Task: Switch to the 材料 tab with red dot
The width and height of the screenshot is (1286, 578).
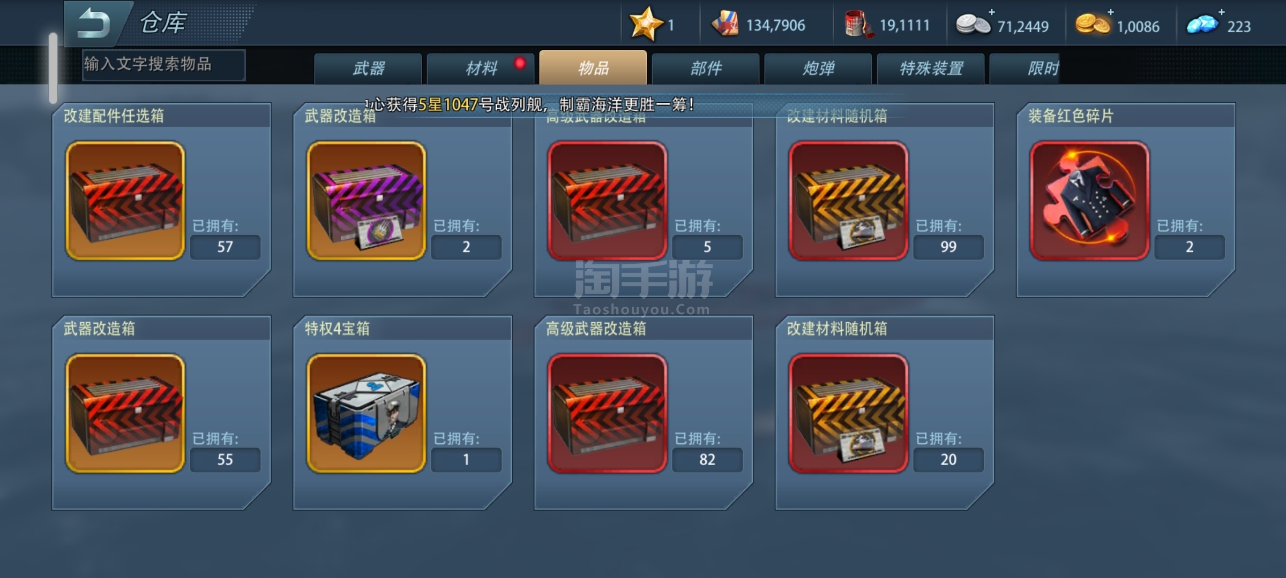Action: tap(481, 69)
